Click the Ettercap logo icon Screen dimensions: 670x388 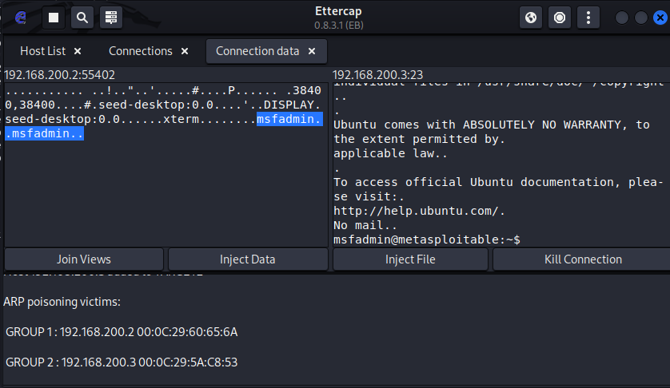(21, 17)
